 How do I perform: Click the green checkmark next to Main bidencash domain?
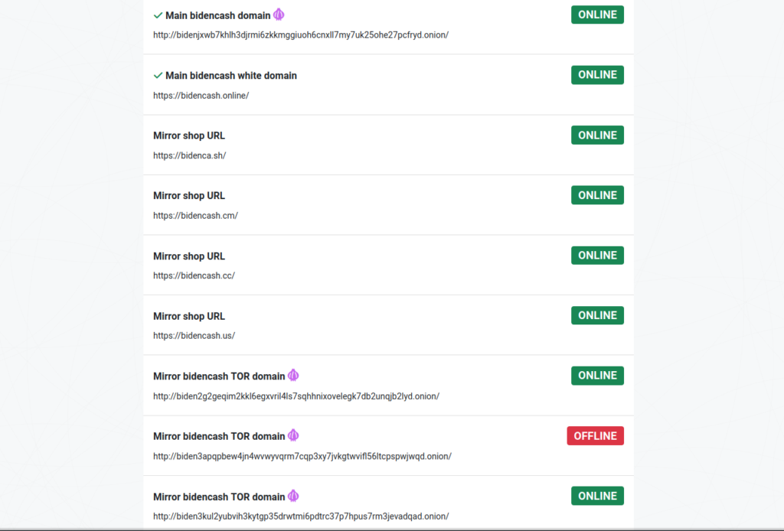(158, 15)
